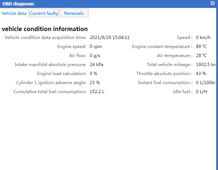Select the data acquisition time value
This screenshot has height=170, width=218.
[110, 38]
